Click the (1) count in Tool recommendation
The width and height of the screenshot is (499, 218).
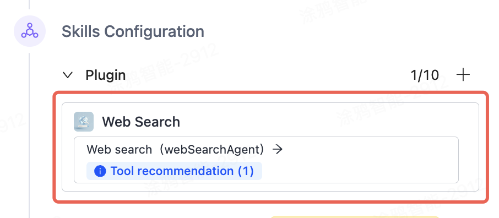(x=246, y=171)
